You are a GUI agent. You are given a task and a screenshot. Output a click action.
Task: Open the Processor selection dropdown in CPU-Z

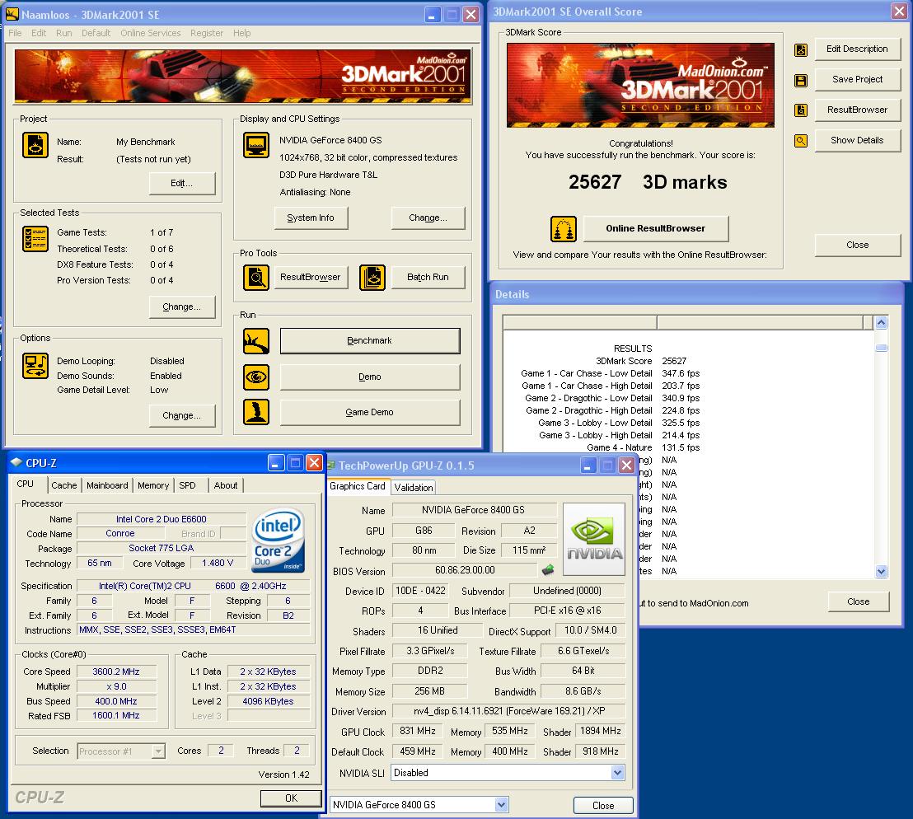pyautogui.click(x=158, y=751)
